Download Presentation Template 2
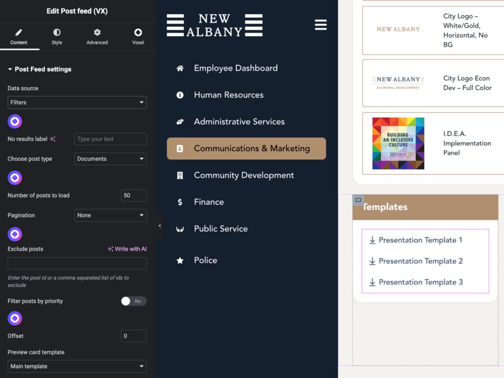504x378 pixels. click(421, 261)
